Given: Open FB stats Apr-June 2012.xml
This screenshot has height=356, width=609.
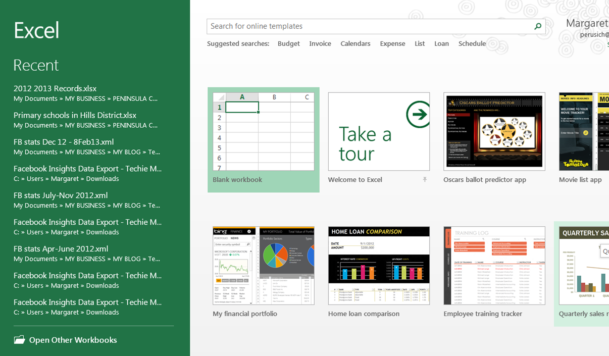Looking at the screenshot, I should pos(88,254).
